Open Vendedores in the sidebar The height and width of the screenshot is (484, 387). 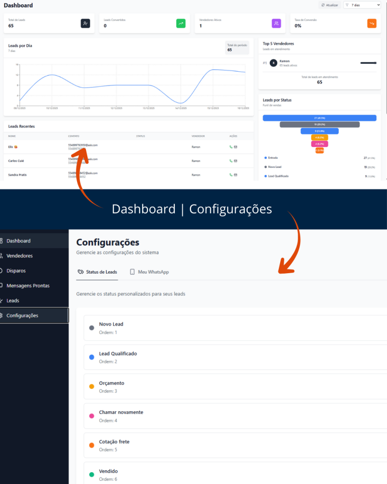[x=19, y=256]
